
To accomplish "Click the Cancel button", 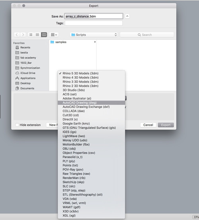I will coord(148,125).
